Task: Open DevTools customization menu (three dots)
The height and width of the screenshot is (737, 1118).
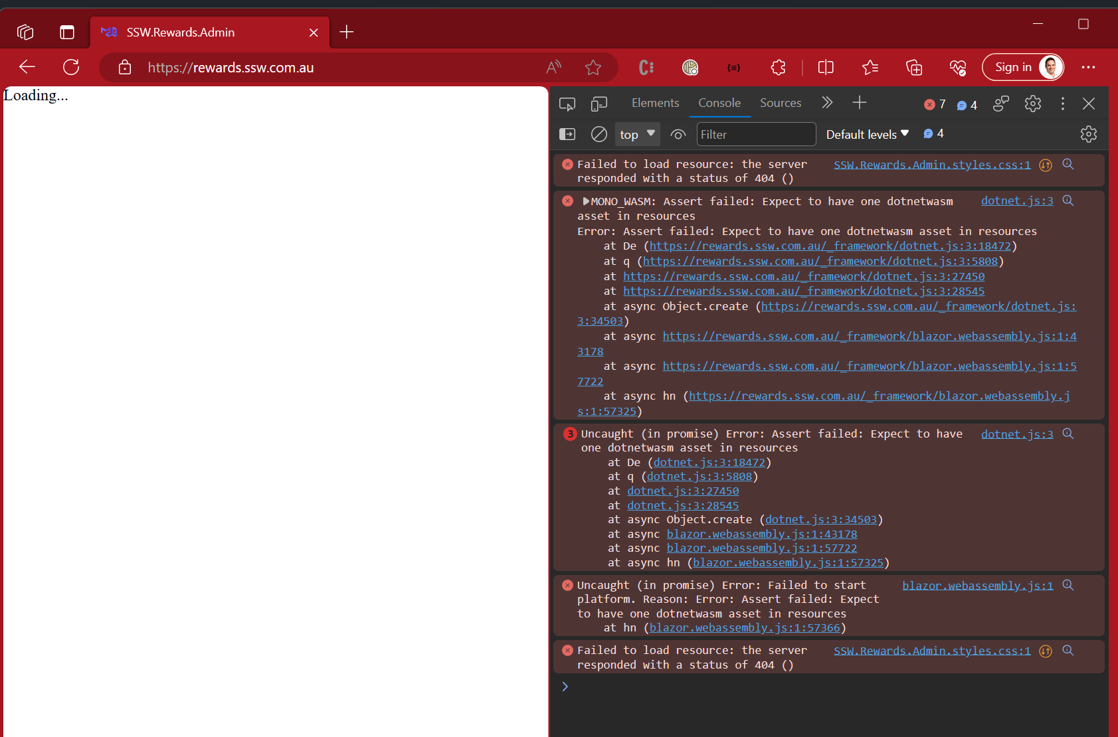Action: coord(1062,104)
